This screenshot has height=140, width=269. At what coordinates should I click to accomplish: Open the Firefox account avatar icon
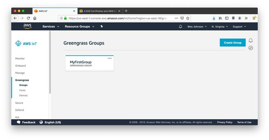coord(240,18)
